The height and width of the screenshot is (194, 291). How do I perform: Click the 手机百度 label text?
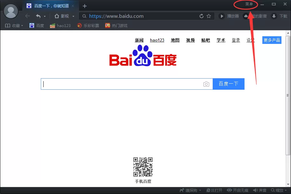[x=143, y=181]
